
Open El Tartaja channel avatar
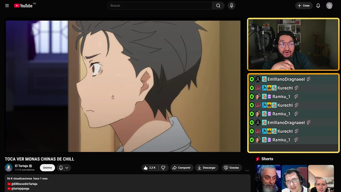coord(9,167)
